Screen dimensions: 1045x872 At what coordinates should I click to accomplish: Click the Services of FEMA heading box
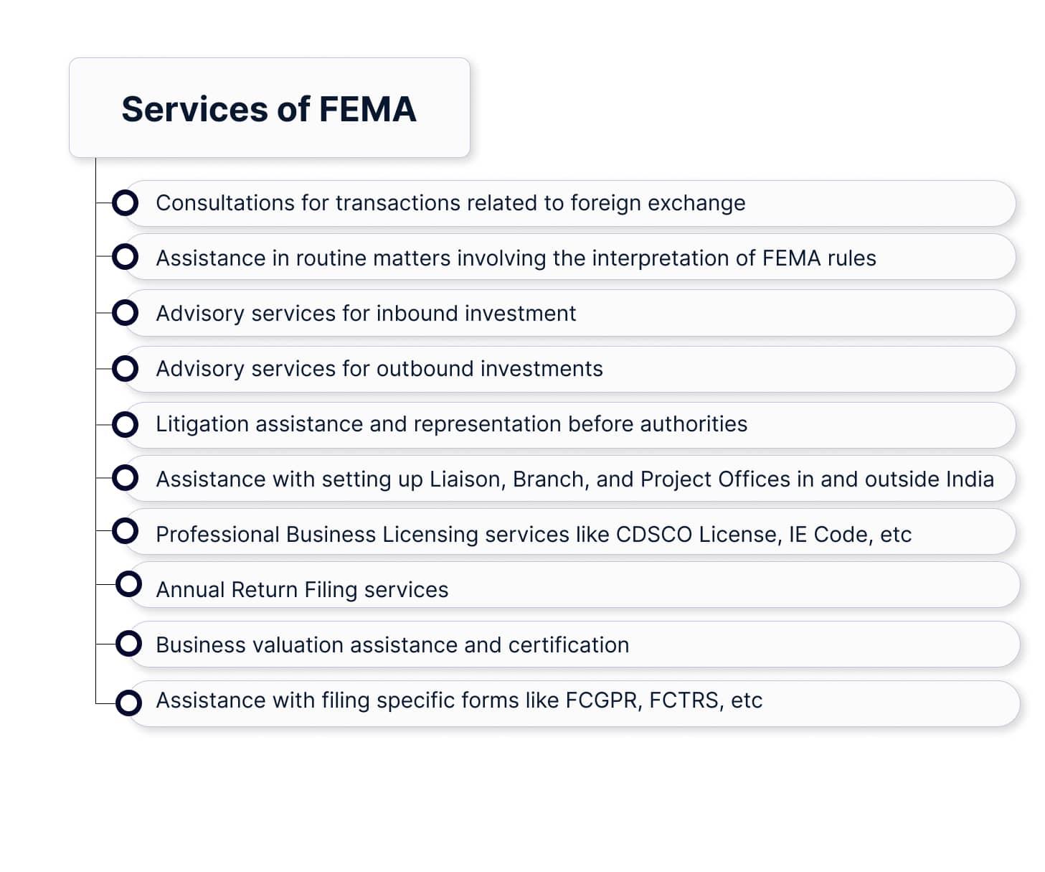(269, 108)
